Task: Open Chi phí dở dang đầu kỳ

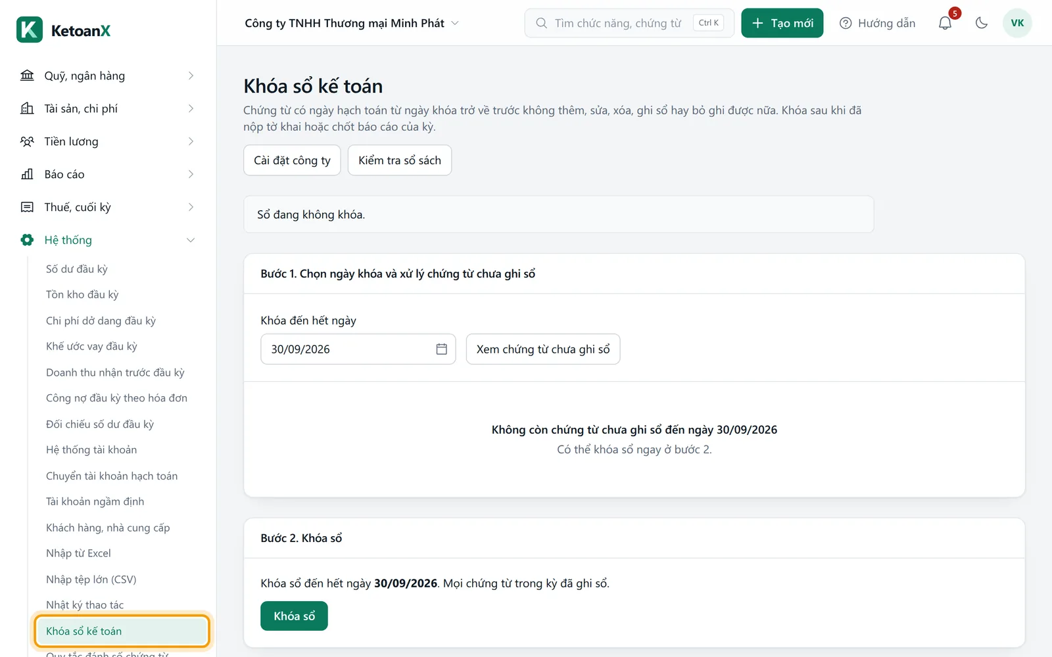Action: point(101,321)
